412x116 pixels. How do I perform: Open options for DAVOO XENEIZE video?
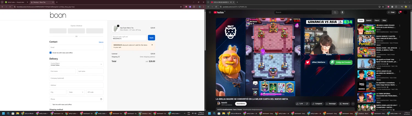pos(400,37)
